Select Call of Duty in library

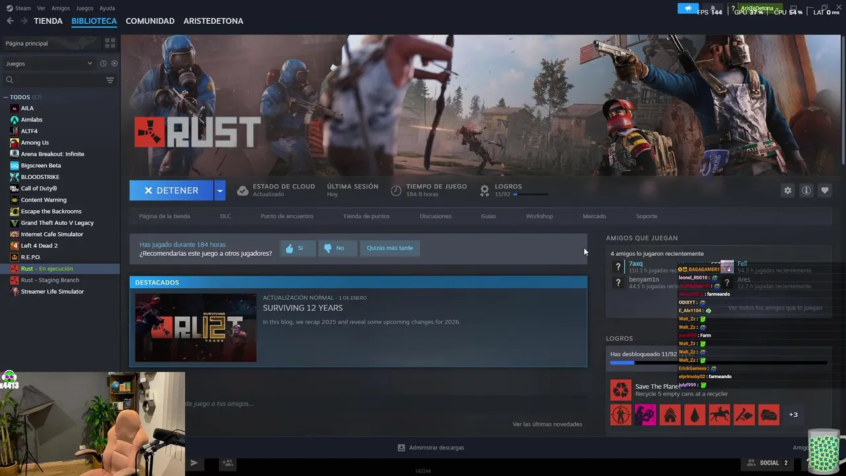pos(38,188)
